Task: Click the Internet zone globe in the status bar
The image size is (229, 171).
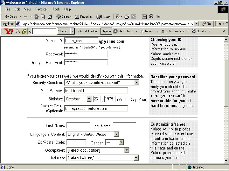Action: click(190, 167)
